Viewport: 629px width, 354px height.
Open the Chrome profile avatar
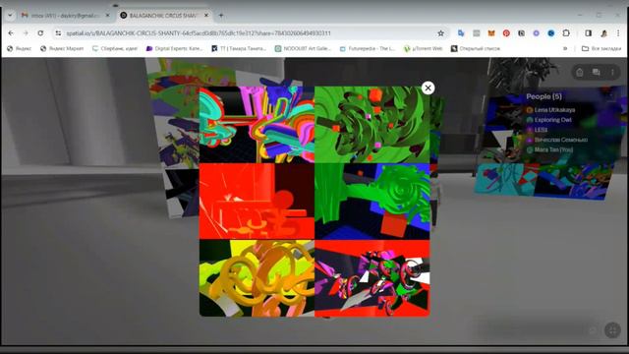[603, 33]
